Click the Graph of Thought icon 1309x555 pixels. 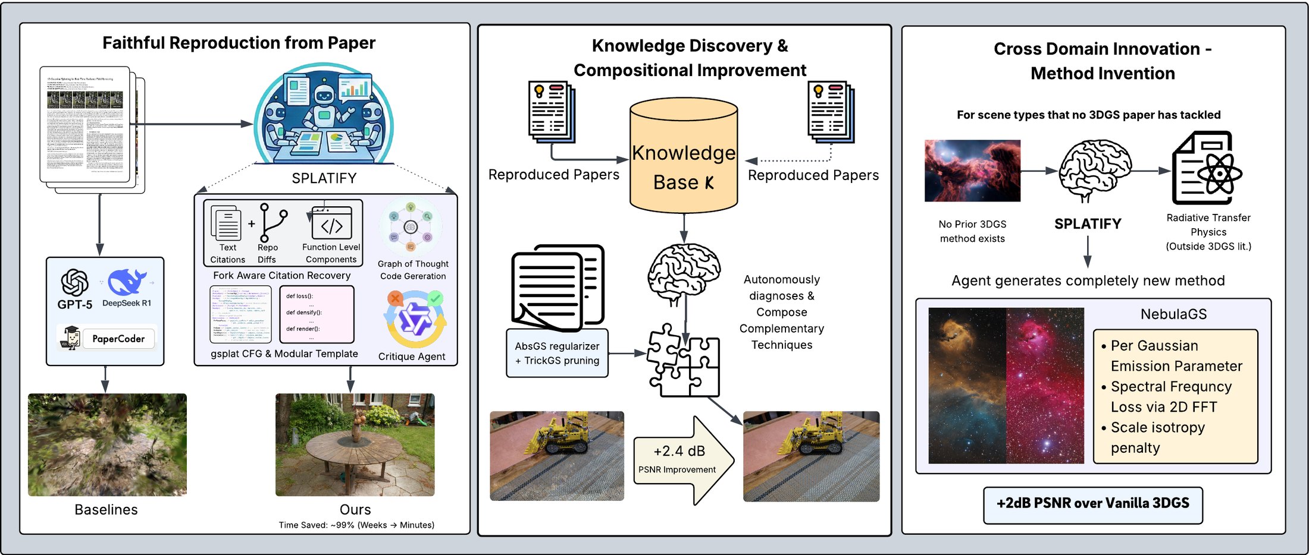pyautogui.click(x=411, y=228)
